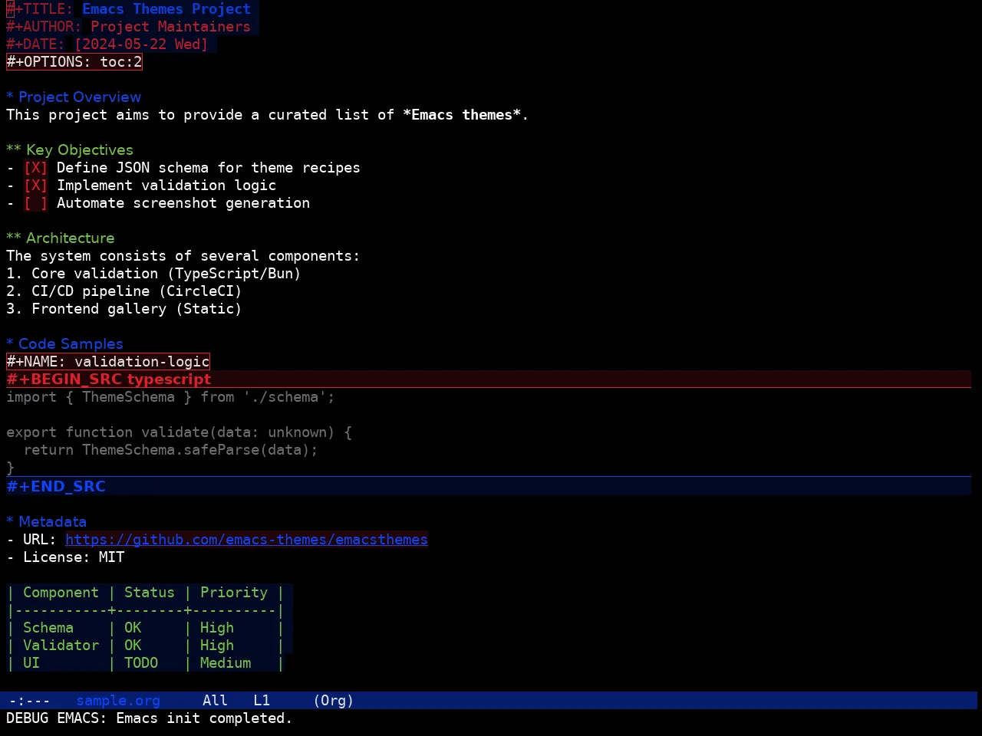Click the 'DEBUG EMACS: Emacs init completed.' echo message
982x736 pixels.
tap(150, 718)
